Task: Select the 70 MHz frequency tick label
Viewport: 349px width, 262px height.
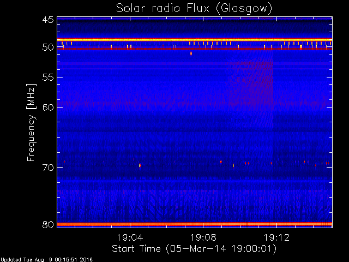Action: coord(48,168)
